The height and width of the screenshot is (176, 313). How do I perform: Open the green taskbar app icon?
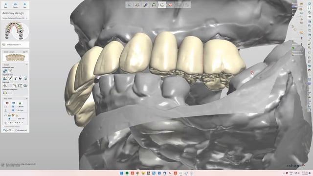coord(127,173)
